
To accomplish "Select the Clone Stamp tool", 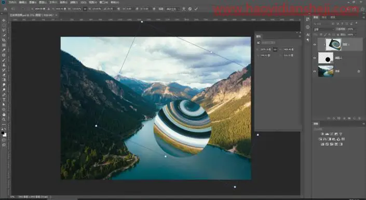I will click(x=4, y=65).
